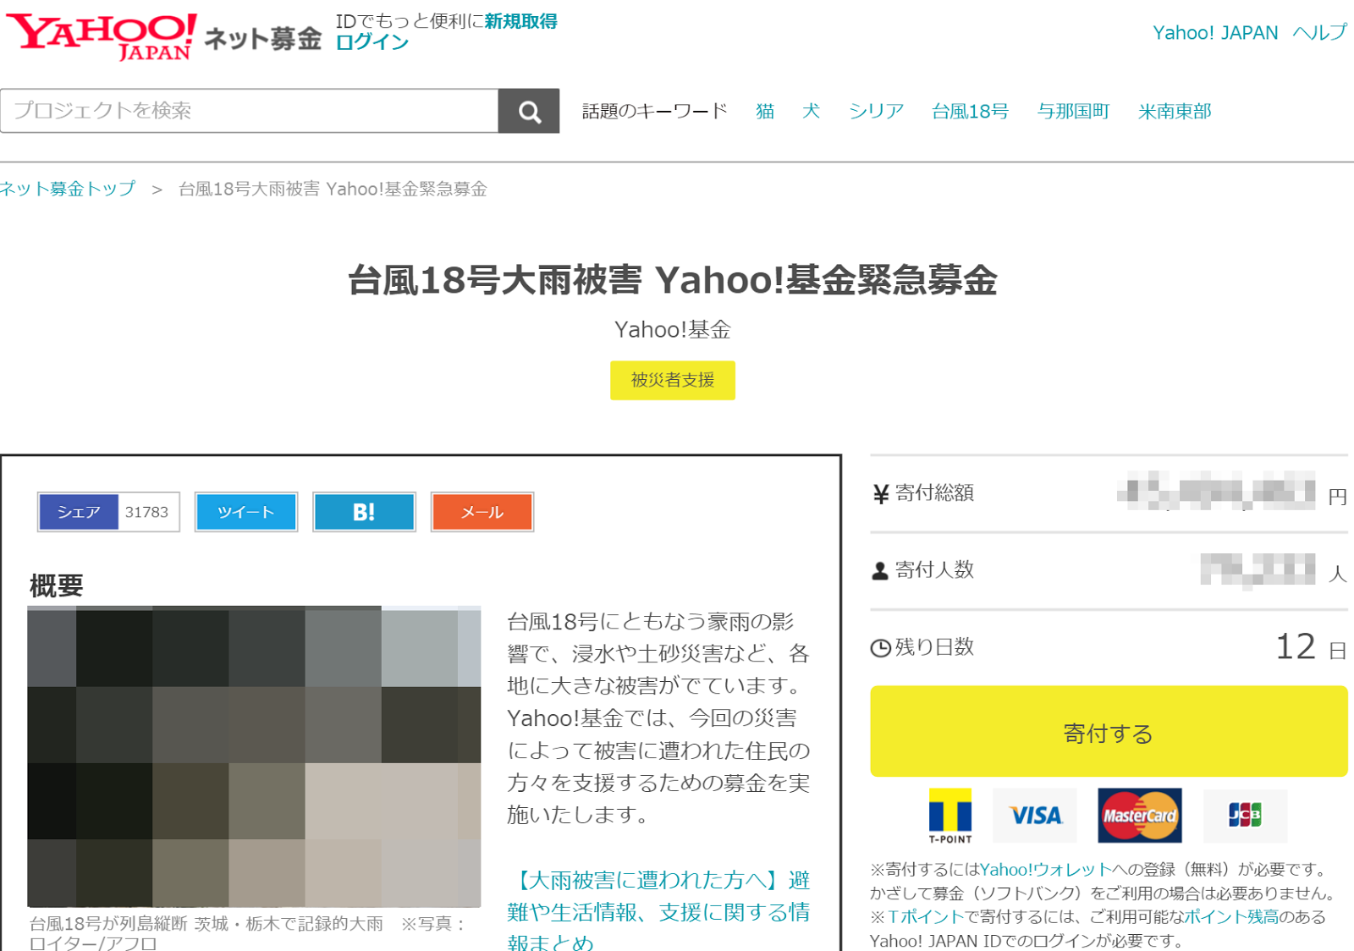Screen dimensions: 1354x951
Task: Click the 被災者支援 yellow tag
Action: pos(673,381)
